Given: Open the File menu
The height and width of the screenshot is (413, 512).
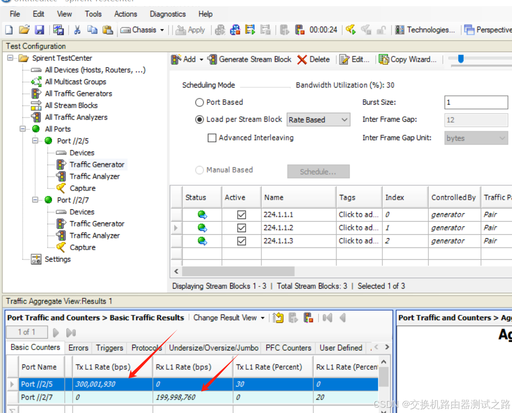Looking at the screenshot, I should [15, 14].
